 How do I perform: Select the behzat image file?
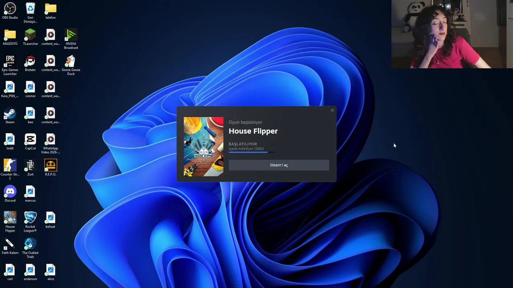[x=50, y=220]
